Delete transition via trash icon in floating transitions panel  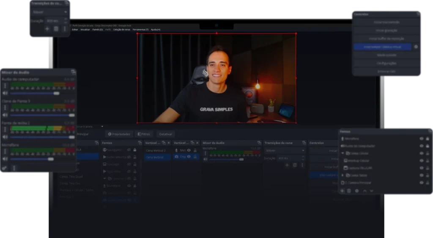coord(56,29)
